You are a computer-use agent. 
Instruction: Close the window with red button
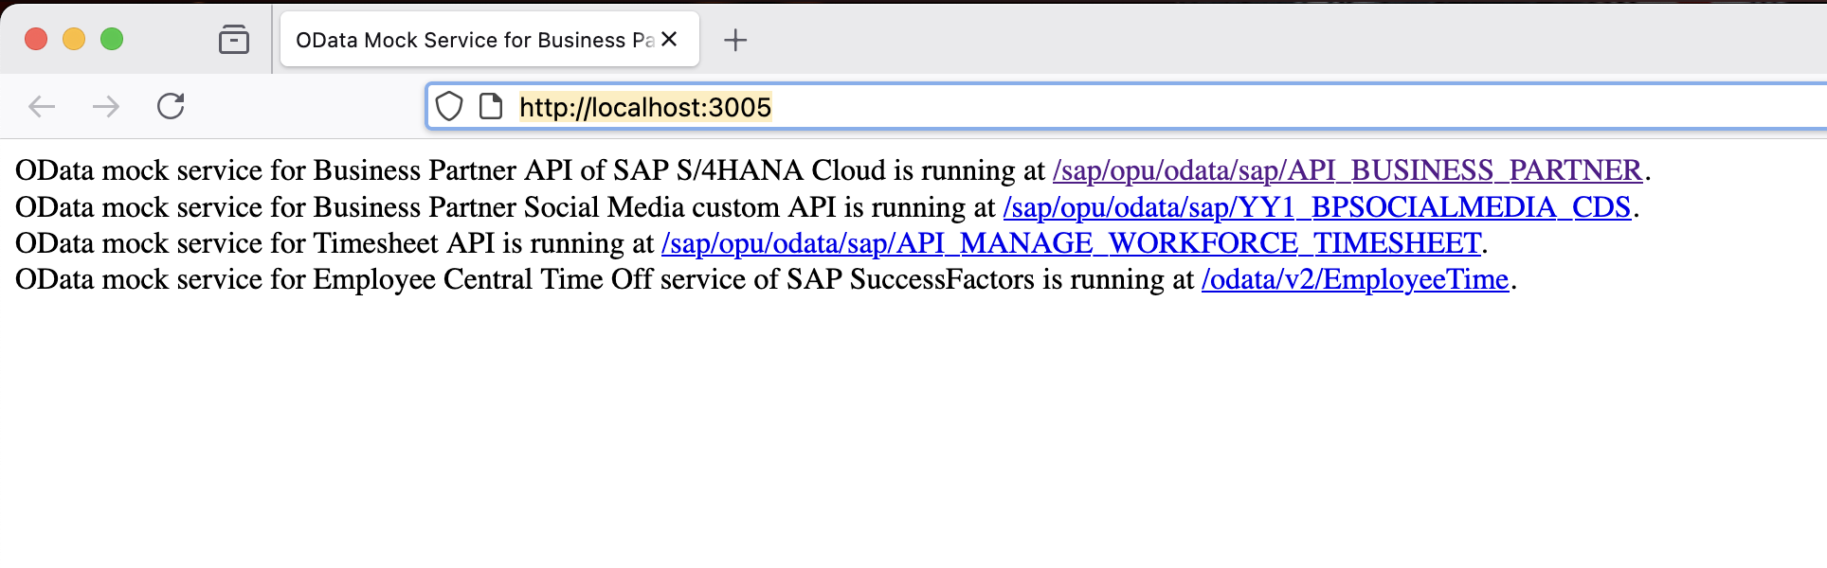(36, 39)
